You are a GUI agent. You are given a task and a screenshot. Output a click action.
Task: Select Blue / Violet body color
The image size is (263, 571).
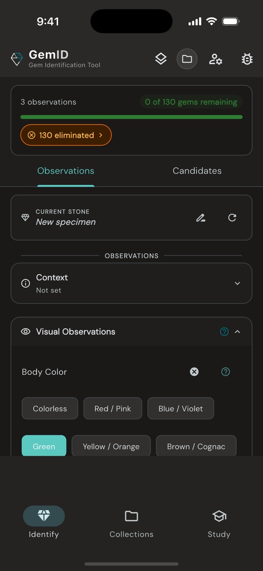coord(181,409)
